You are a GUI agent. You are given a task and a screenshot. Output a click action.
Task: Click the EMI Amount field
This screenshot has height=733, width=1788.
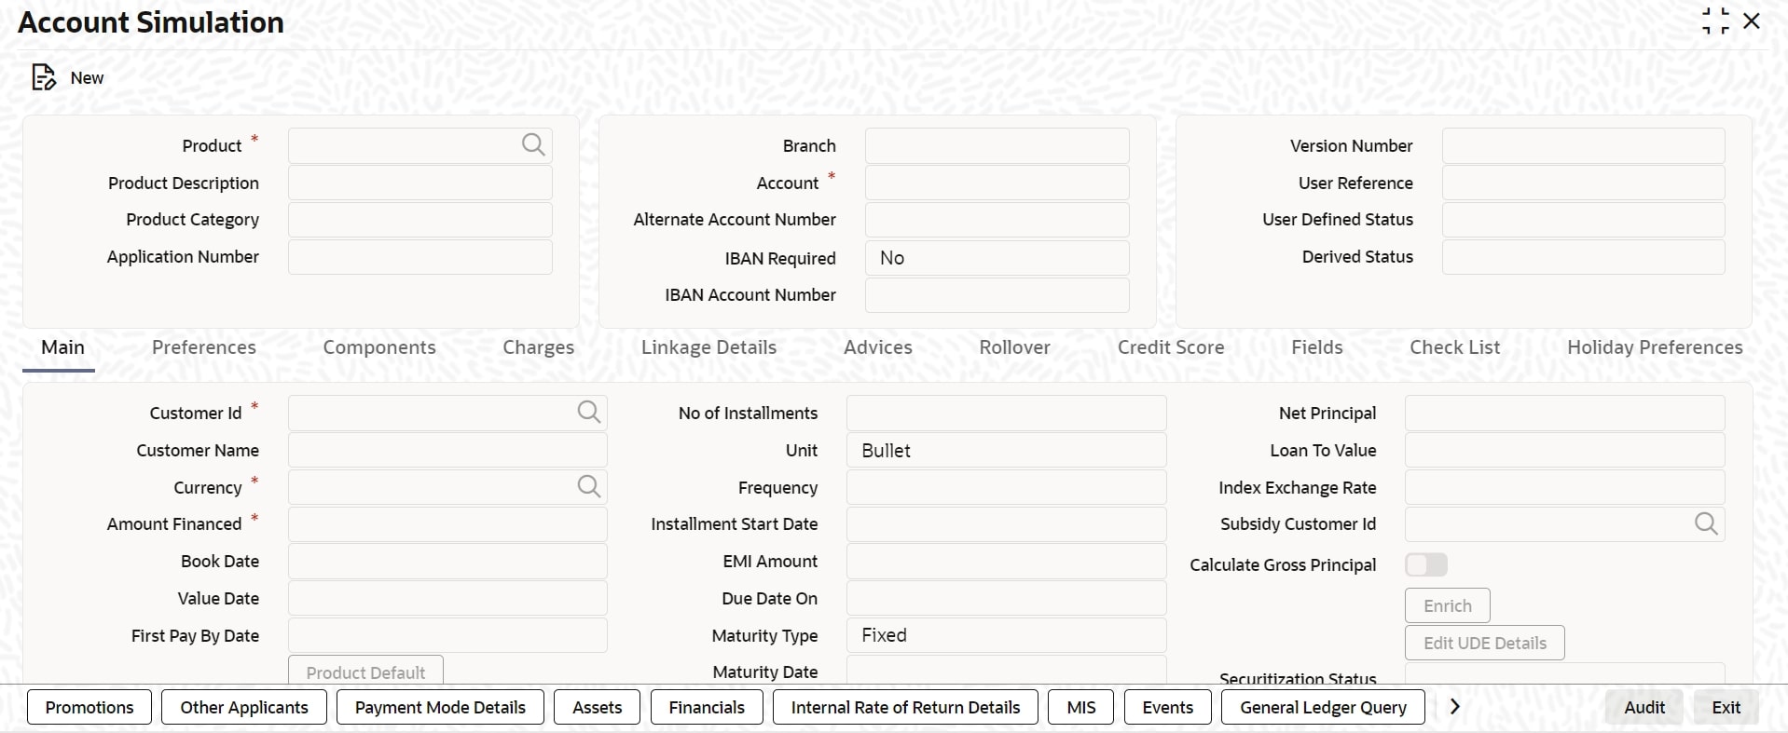click(1007, 562)
